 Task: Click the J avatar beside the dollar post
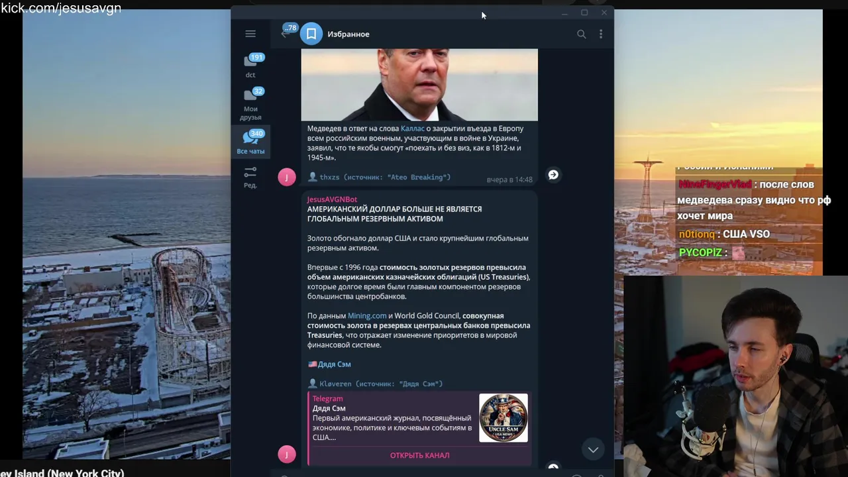coord(287,454)
